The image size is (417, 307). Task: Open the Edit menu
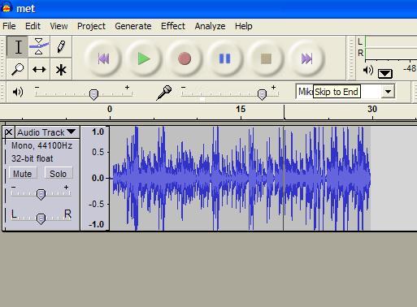tap(33, 26)
